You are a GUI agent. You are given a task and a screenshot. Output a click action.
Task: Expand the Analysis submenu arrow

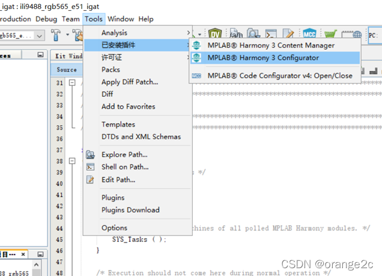[x=189, y=32]
